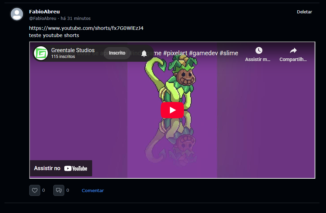326x213 pixels.
Task: Play the embedded YouTube video
Action: click(x=172, y=110)
